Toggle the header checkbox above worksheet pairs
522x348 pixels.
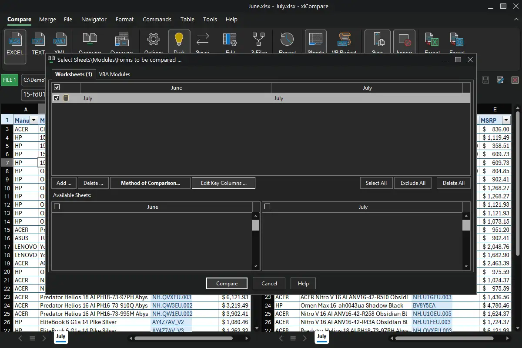(x=56, y=87)
